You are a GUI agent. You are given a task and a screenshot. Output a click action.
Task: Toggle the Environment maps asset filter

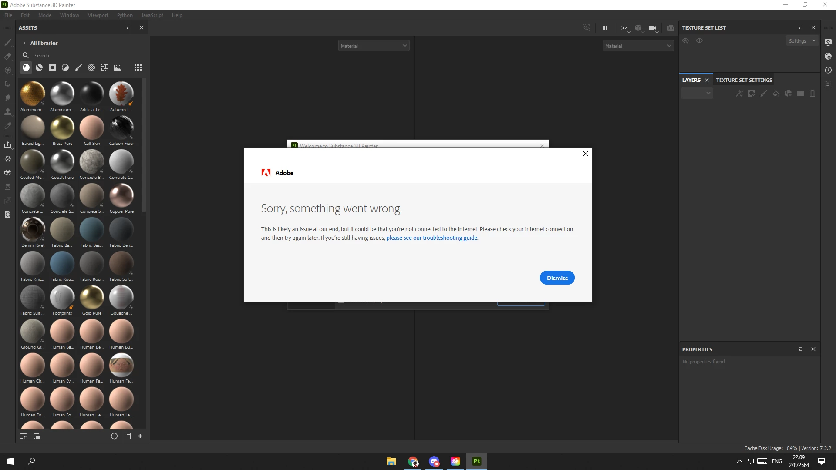(118, 67)
